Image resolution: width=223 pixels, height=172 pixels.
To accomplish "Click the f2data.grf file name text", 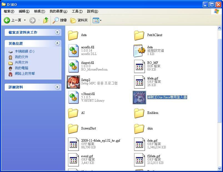I will (x=154, y=156).
